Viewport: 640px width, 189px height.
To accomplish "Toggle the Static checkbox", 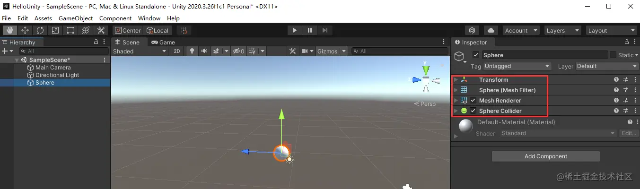I will [x=613, y=55].
